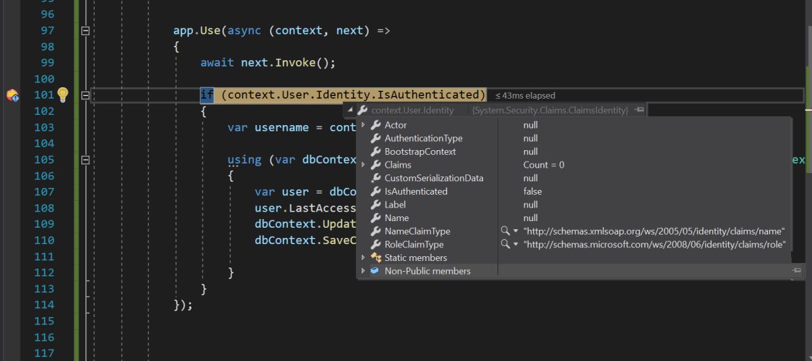Viewport: 812px width, 361px height.
Task: Click the "false" value of IsAuthenticated
Action: click(533, 191)
